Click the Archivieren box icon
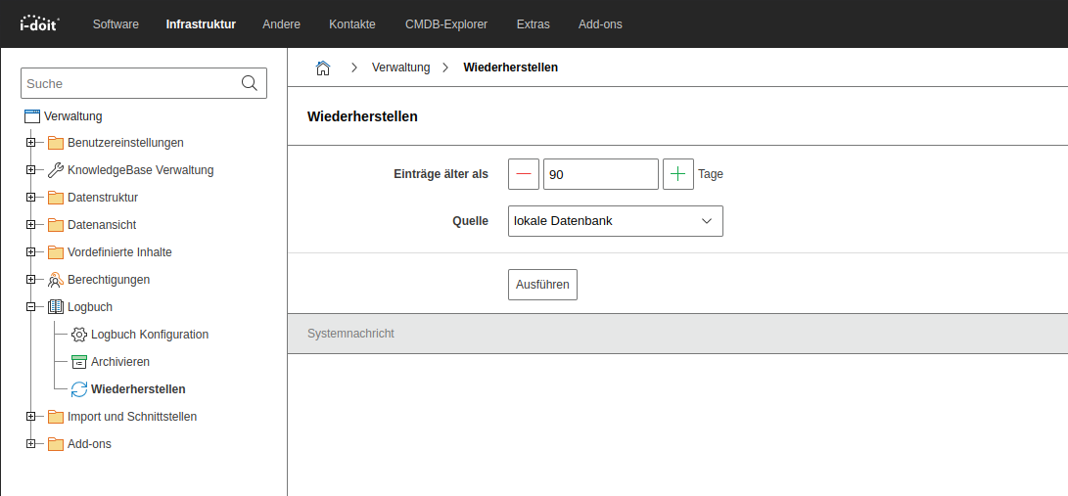 79,362
